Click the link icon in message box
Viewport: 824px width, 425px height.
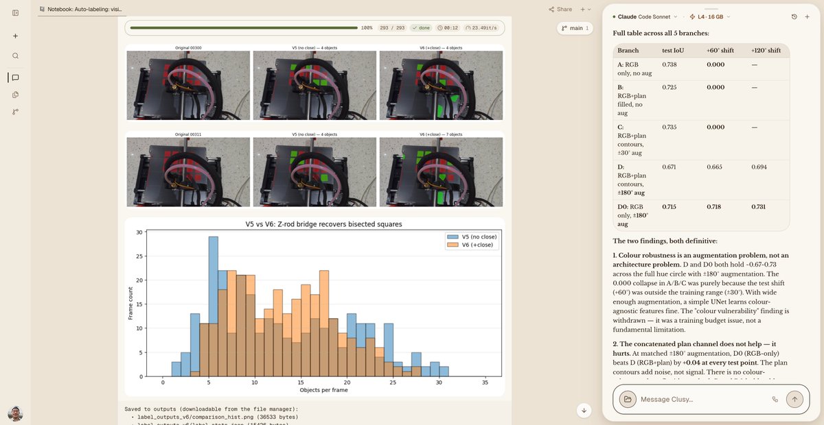coord(775,399)
